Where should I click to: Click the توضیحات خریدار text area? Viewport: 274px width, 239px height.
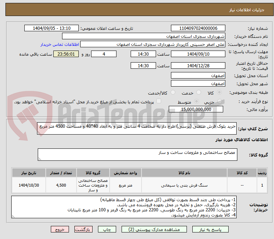[124, 207]
